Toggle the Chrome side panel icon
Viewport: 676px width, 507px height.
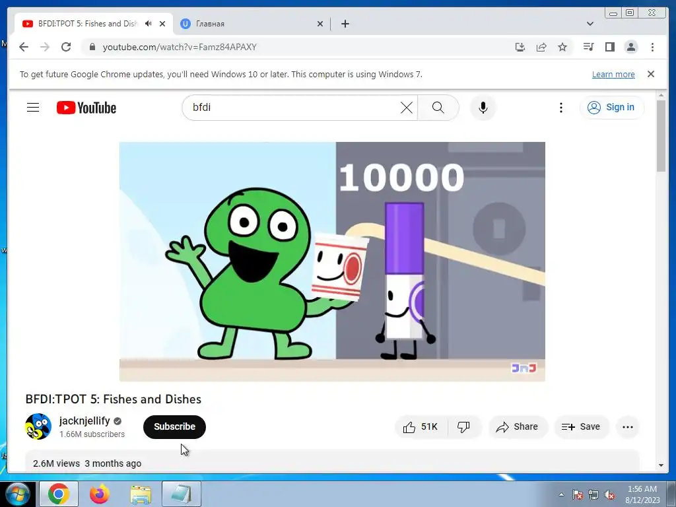point(609,47)
